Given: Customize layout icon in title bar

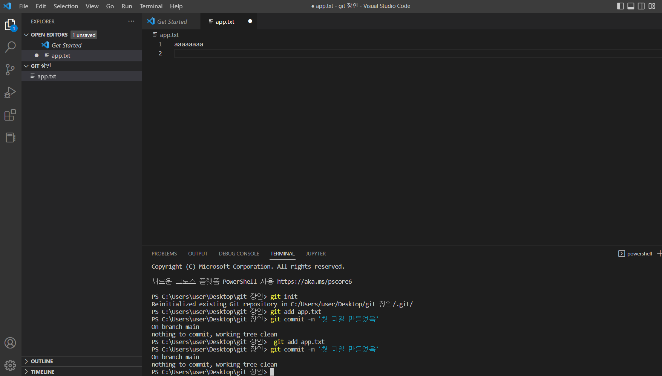Looking at the screenshot, I should (x=652, y=6).
